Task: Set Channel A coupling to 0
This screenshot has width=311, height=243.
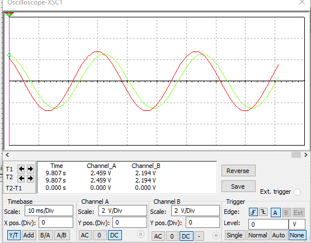Action: [x=100, y=235]
